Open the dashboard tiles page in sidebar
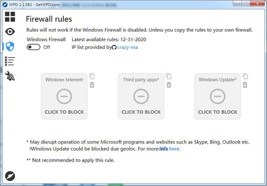The height and width of the screenshot is (186, 267). (10, 17)
